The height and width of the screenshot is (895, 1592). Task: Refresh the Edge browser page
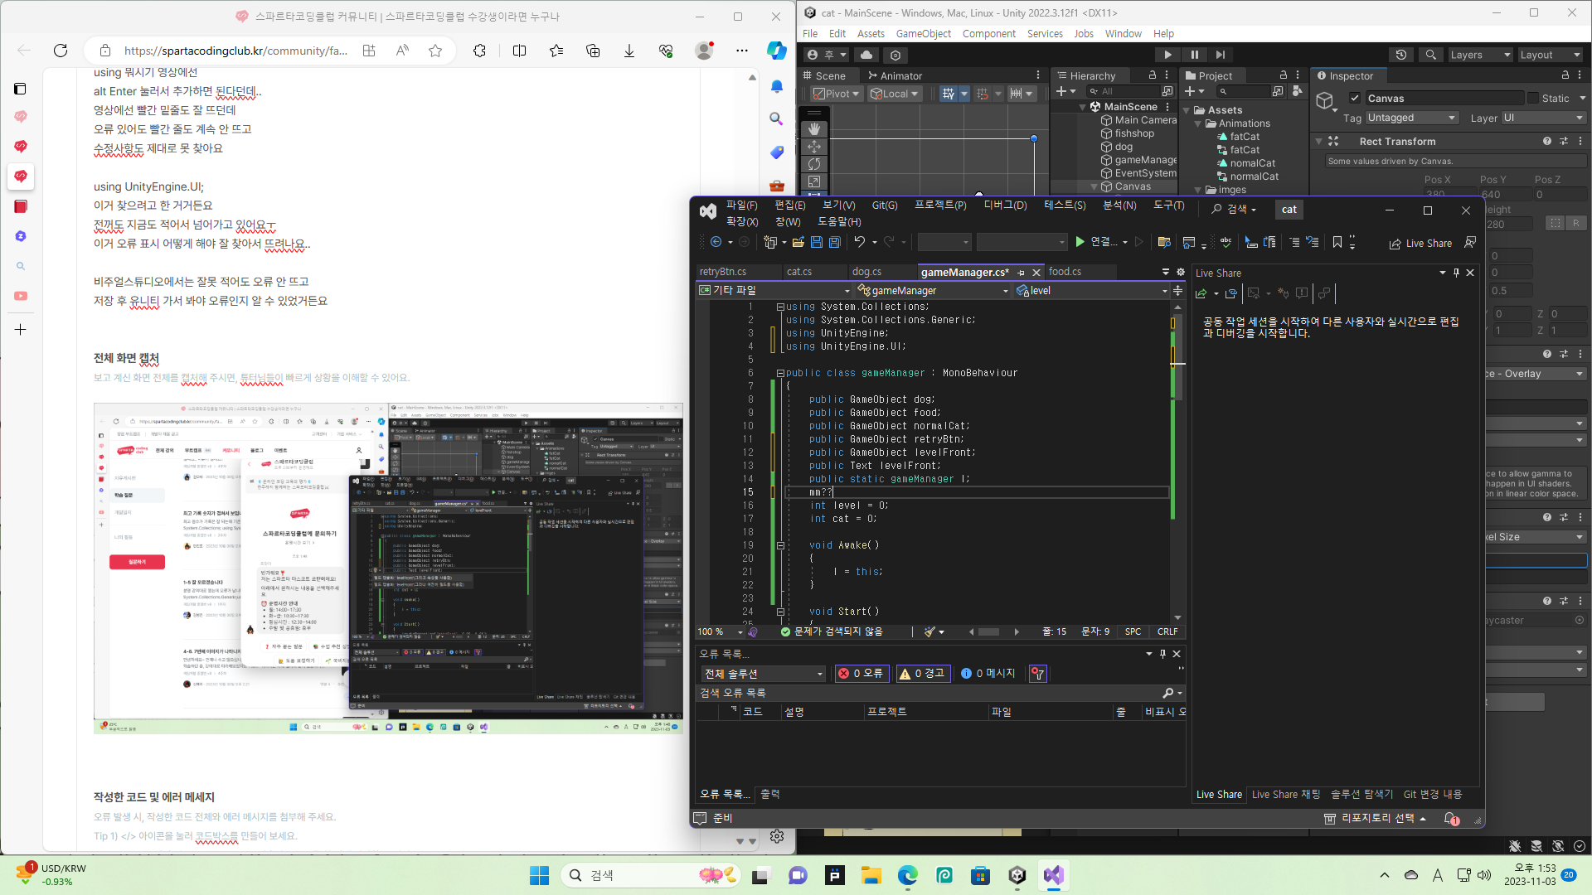click(x=61, y=51)
